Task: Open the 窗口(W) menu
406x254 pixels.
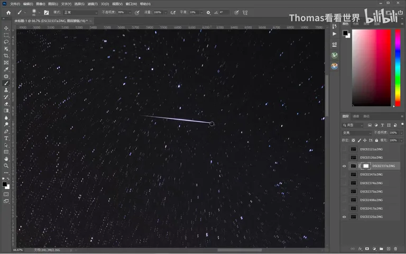Action: [x=131, y=4]
